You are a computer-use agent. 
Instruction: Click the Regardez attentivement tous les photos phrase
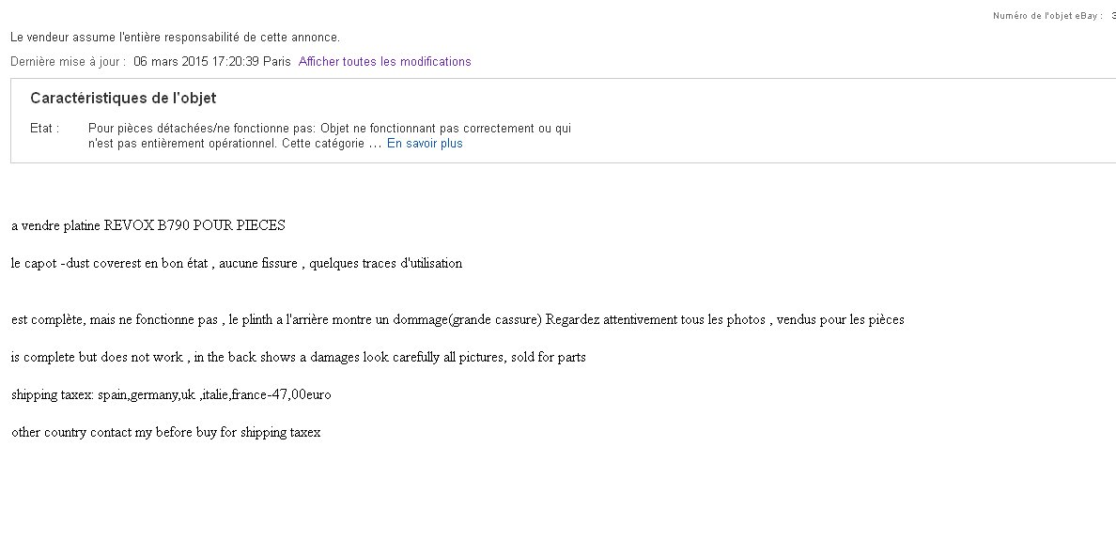point(656,320)
